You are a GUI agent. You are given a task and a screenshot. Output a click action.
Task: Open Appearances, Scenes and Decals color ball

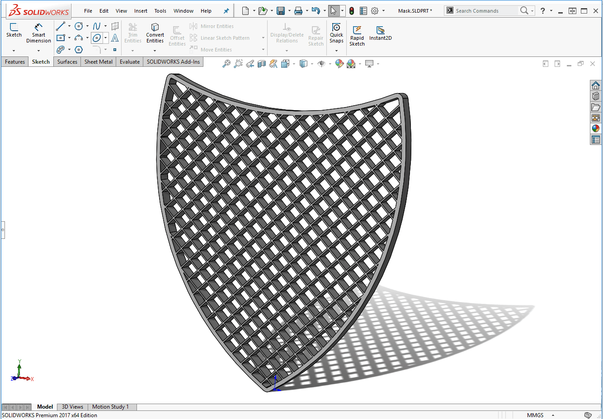click(596, 128)
